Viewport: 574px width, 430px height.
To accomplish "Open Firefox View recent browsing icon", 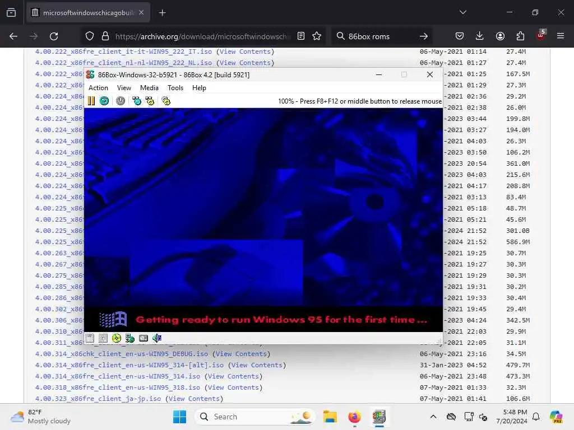I will [11, 13].
